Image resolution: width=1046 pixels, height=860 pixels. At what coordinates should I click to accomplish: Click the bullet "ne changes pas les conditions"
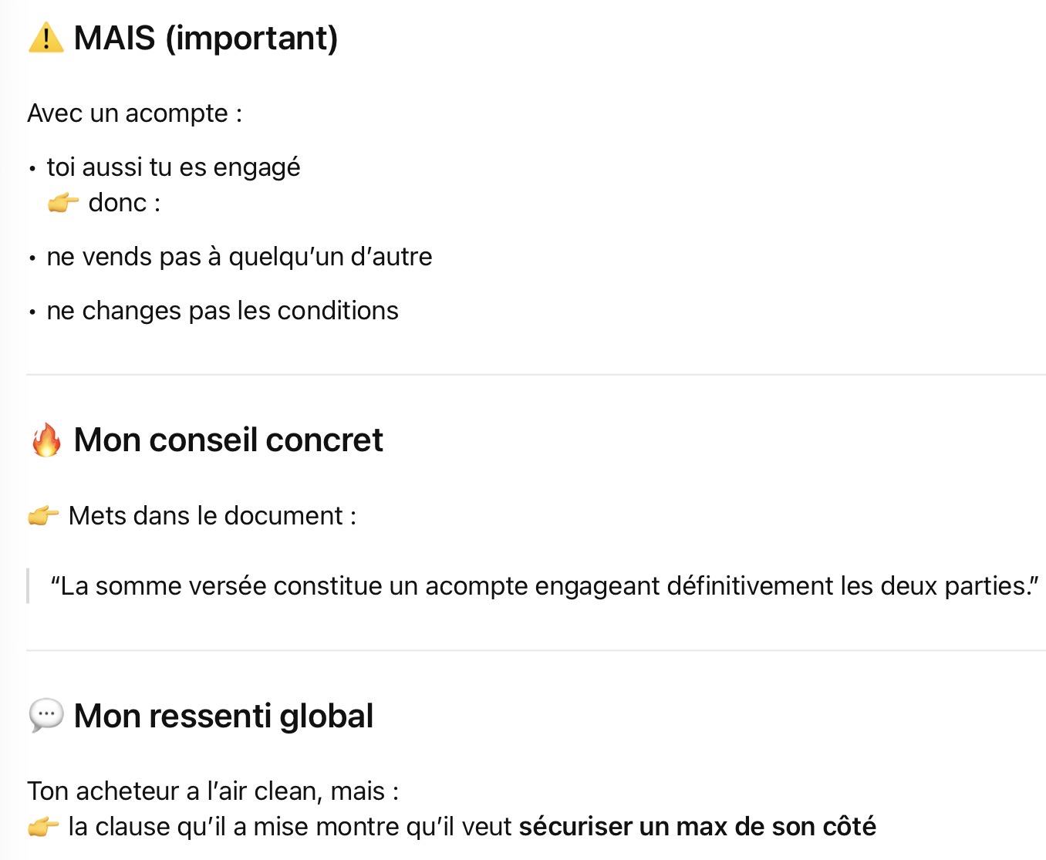pos(222,311)
